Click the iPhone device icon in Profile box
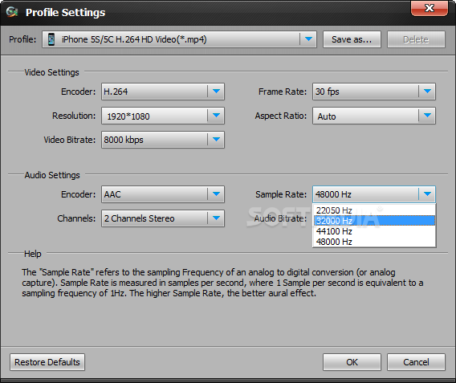Viewport: 456px width, 383px height. [51, 39]
